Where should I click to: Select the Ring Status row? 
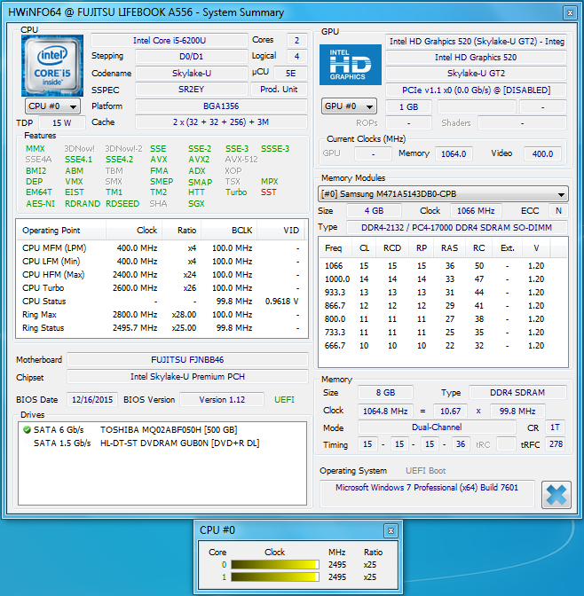(162, 328)
